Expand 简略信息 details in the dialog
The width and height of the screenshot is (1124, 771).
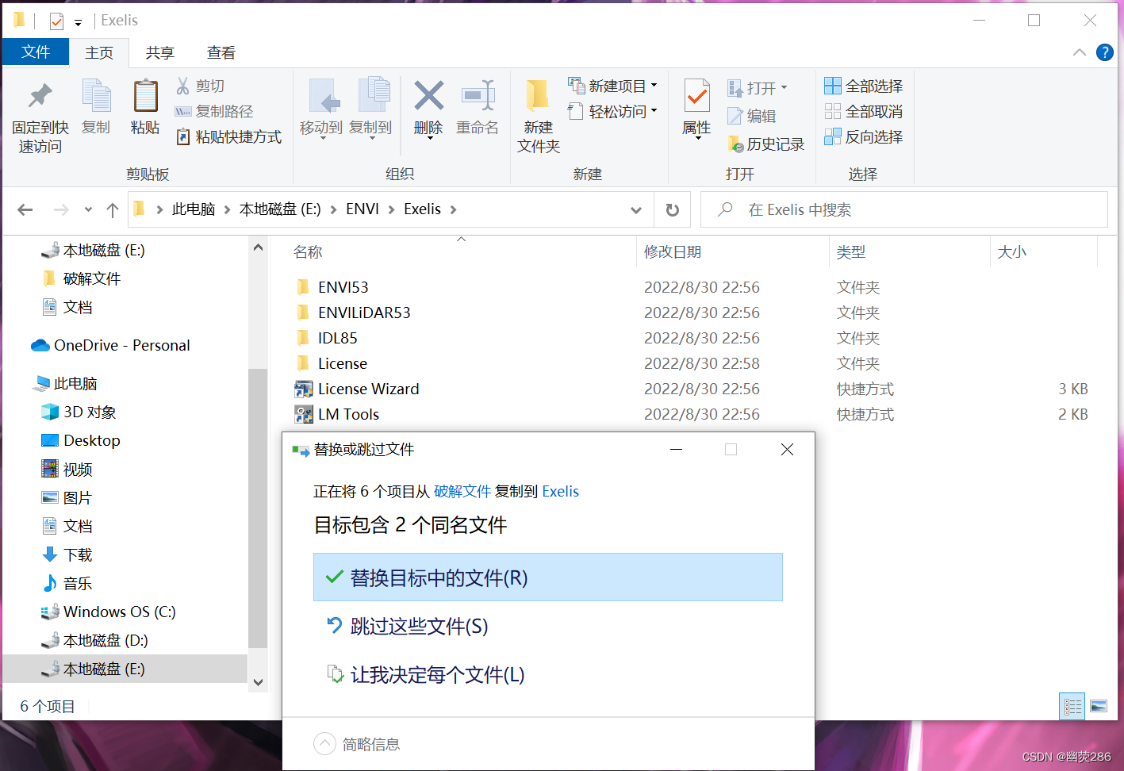pyautogui.click(x=357, y=744)
